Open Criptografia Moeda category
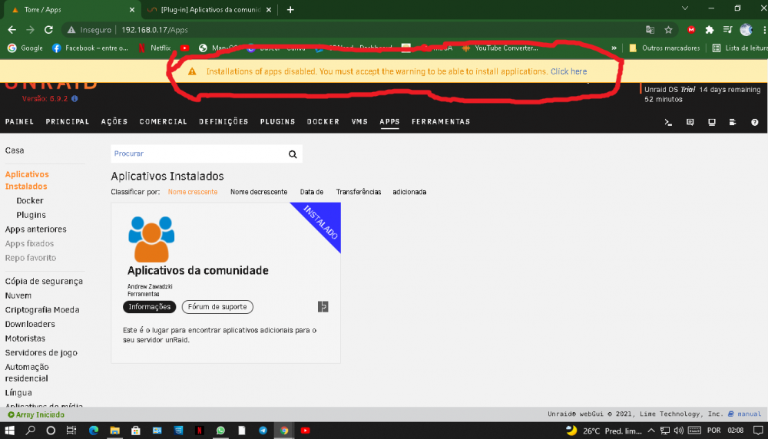The image size is (768, 439). pyautogui.click(x=42, y=310)
